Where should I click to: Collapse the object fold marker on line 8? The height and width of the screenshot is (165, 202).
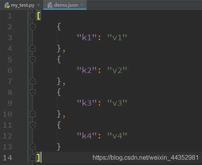(x=32, y=92)
